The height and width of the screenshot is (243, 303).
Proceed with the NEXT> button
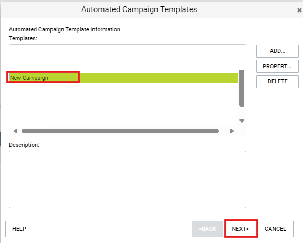[x=241, y=229]
